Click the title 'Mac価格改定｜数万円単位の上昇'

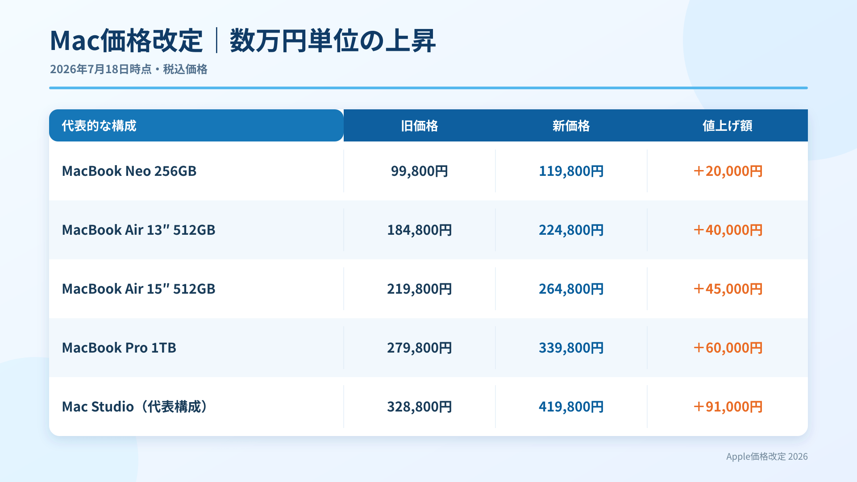[x=242, y=41]
